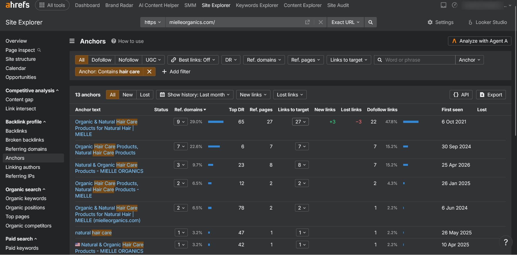Viewport: 517px width, 255px height.
Task: Analyze with Agent A
Action: (x=480, y=41)
